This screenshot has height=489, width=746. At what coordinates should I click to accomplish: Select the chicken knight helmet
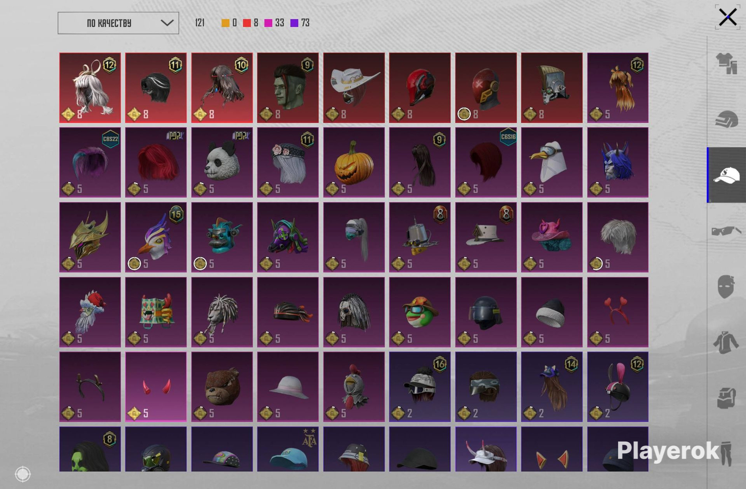354,387
